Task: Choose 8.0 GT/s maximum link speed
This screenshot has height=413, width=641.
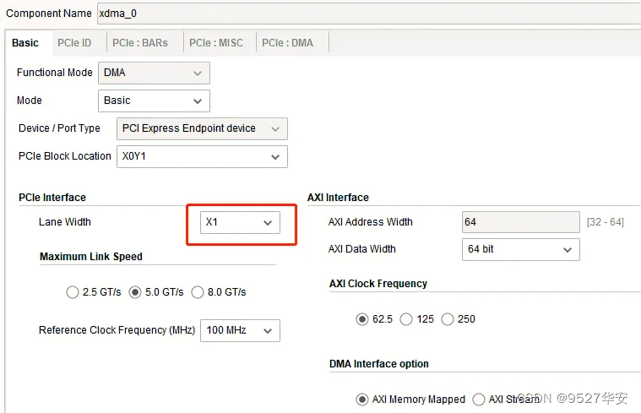Action: tap(198, 292)
